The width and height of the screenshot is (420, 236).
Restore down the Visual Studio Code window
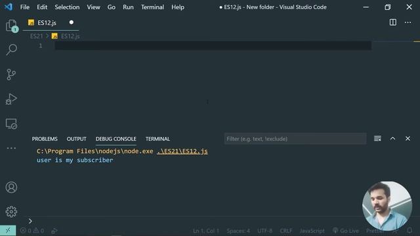(387, 7)
